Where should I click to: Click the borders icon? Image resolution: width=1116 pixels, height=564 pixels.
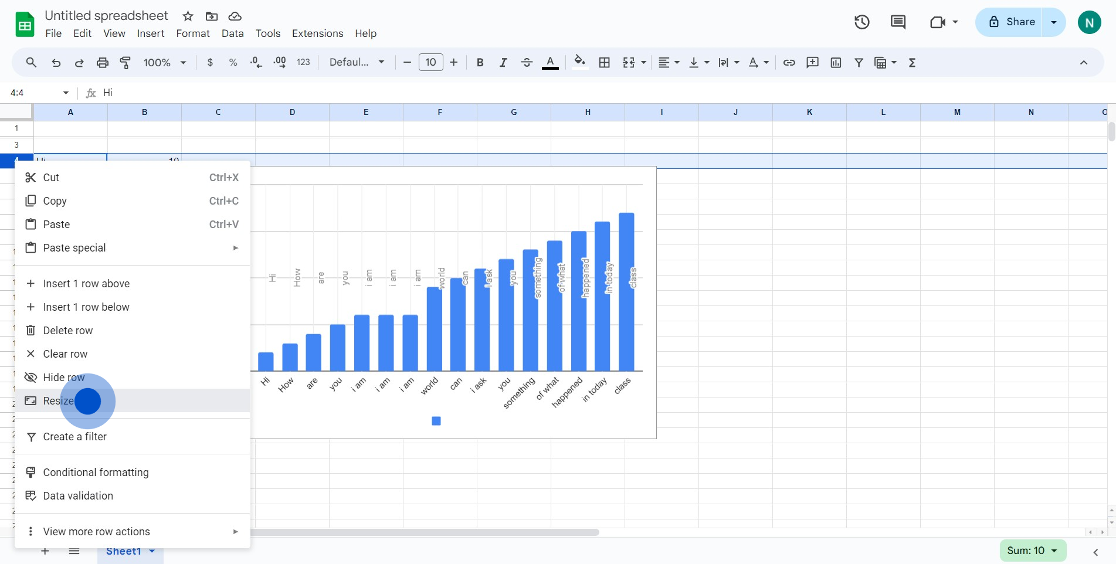pos(604,63)
